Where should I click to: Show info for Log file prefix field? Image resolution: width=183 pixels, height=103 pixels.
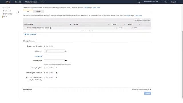coord(66,61)
